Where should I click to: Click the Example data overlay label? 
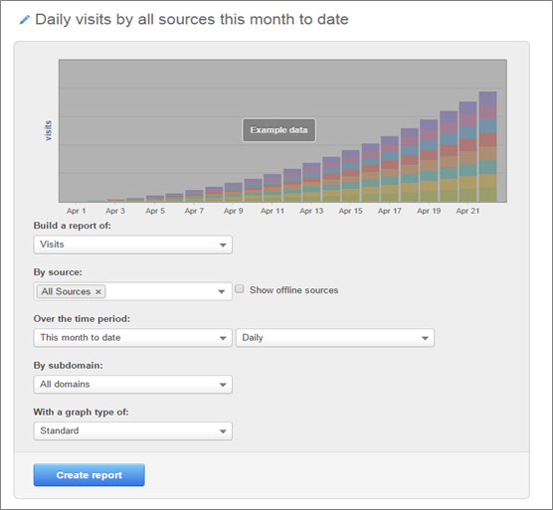tap(278, 130)
